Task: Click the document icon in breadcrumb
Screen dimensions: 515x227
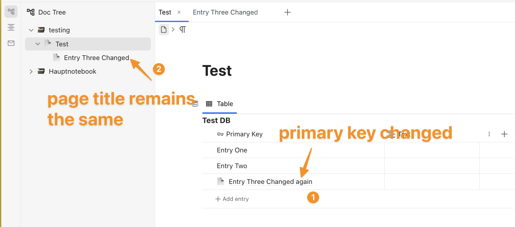Action: 164,30
